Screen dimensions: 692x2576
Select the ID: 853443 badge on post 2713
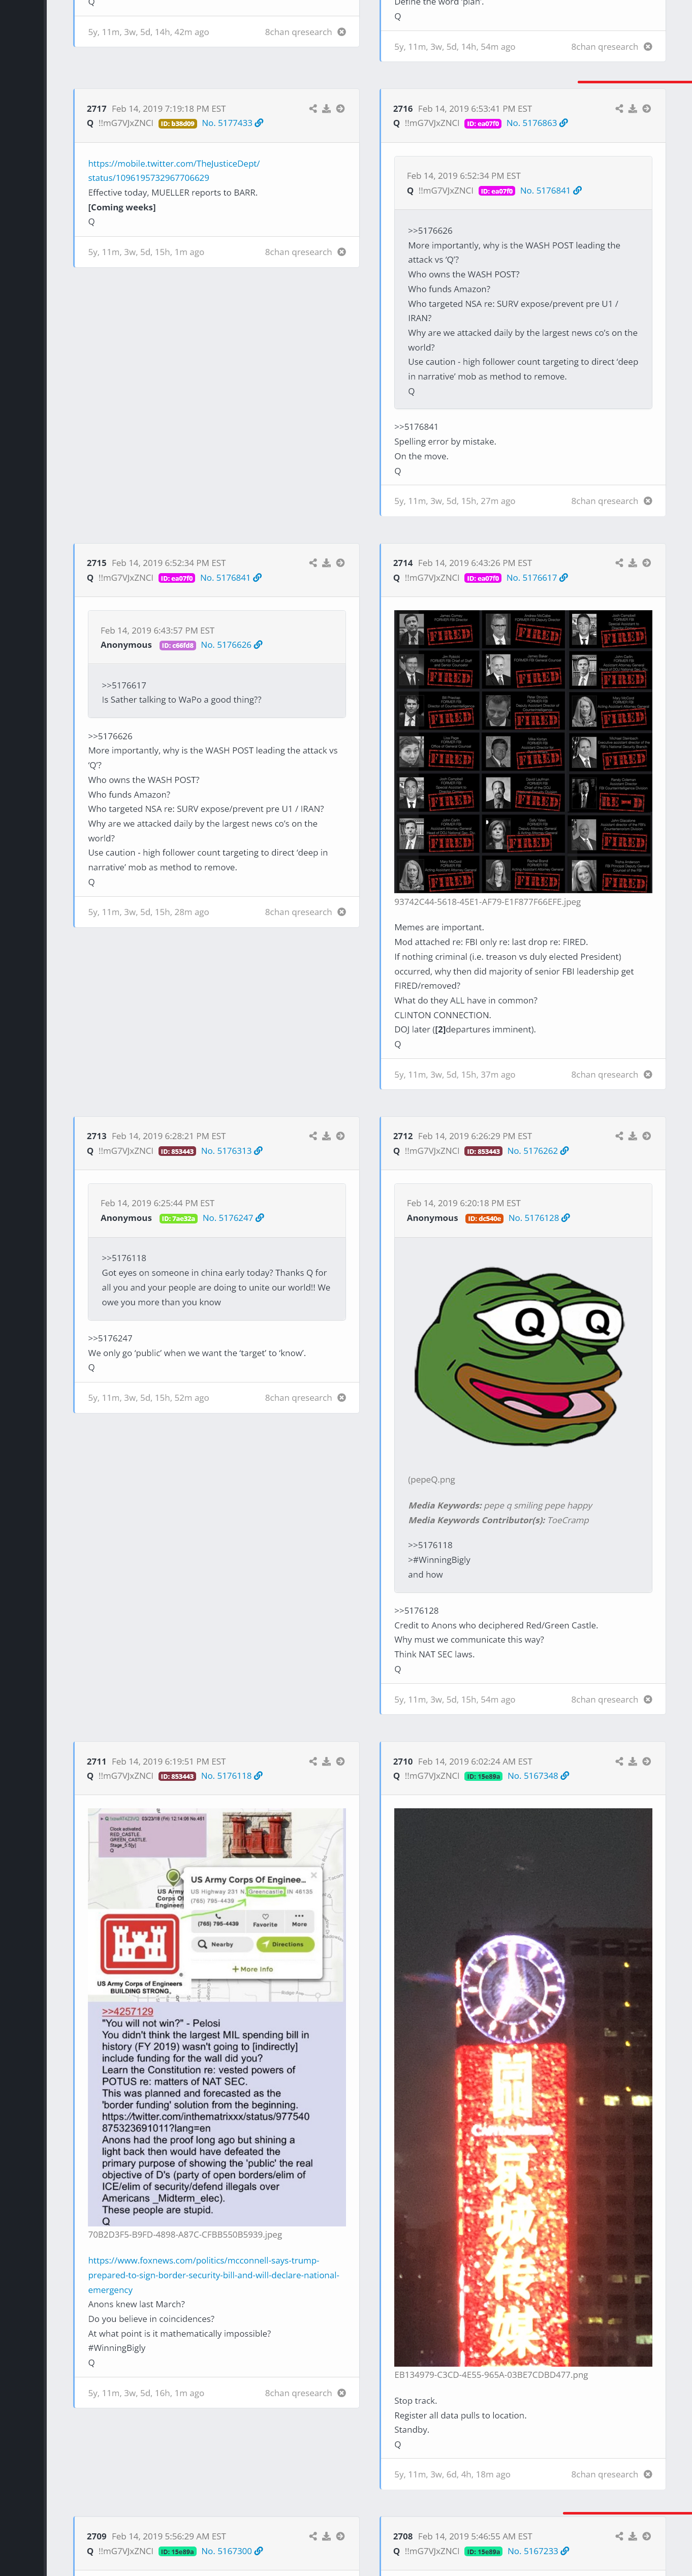coord(177,1151)
